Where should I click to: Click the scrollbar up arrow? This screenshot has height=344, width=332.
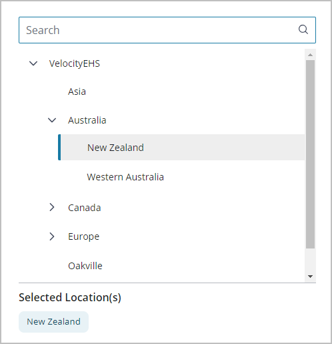pos(310,55)
